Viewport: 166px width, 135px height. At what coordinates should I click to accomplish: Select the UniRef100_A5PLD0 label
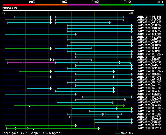[x=149, y=68]
